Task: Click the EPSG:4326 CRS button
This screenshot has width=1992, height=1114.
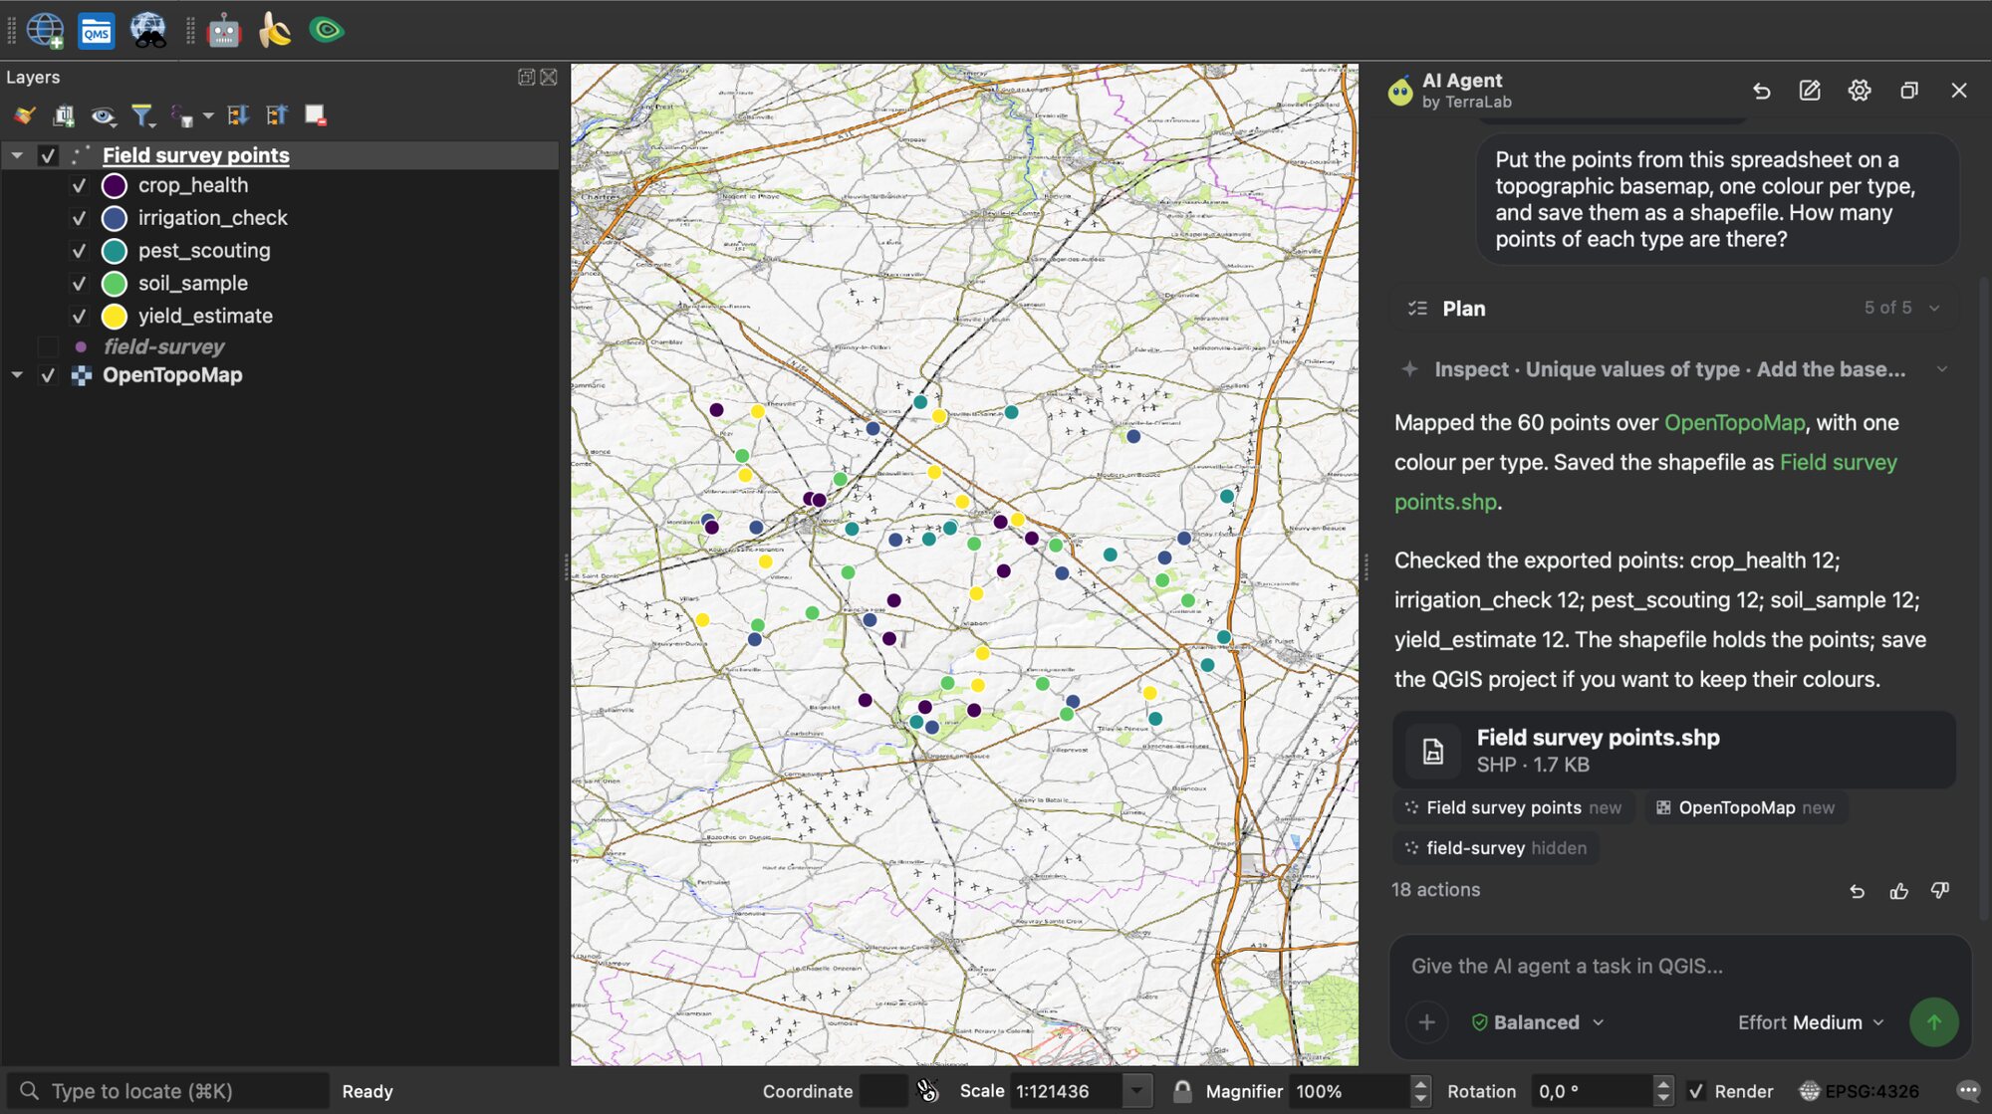Action: [x=1860, y=1091]
